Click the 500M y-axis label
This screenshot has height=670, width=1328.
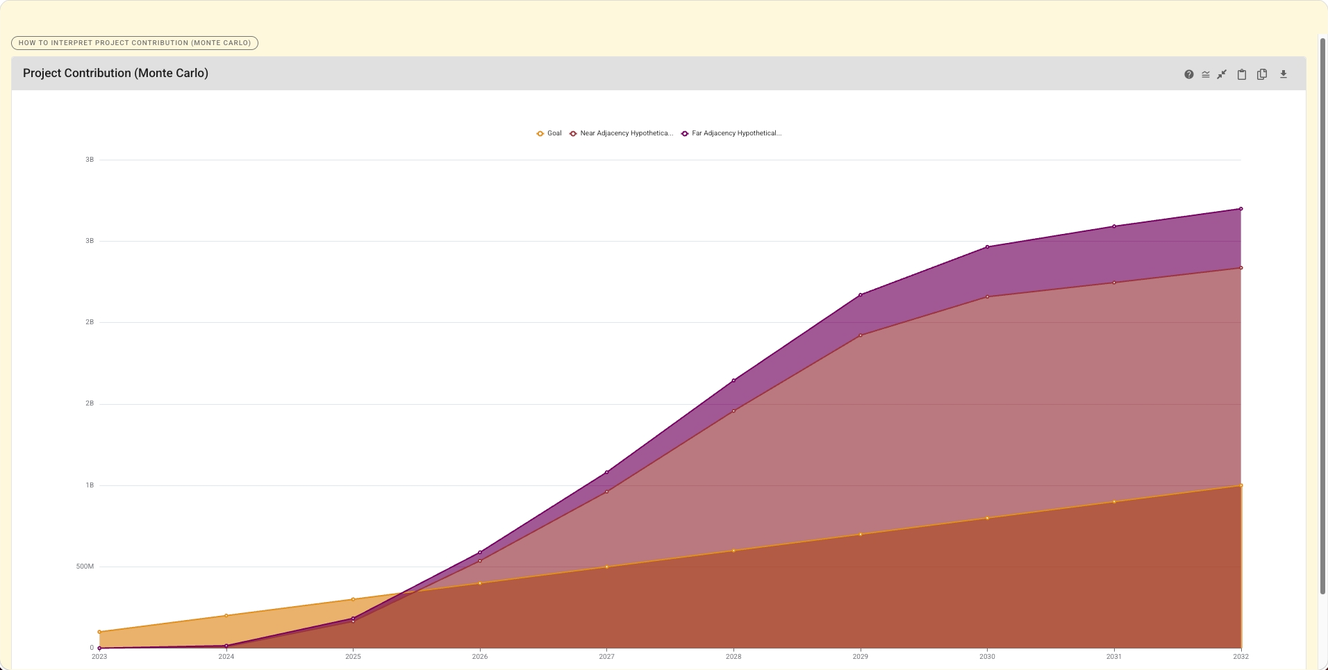click(85, 567)
